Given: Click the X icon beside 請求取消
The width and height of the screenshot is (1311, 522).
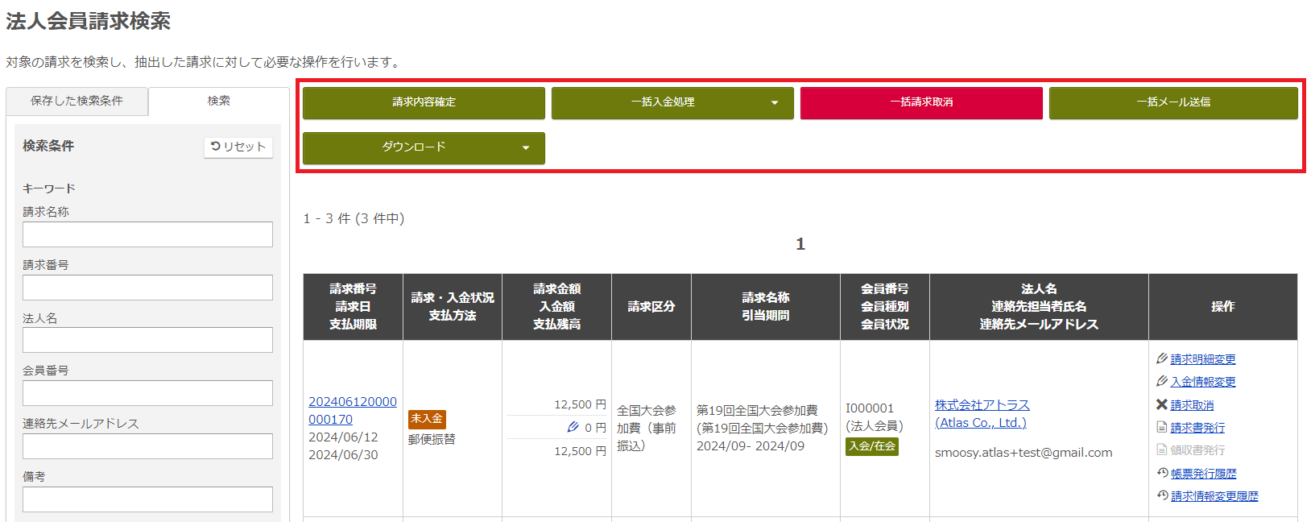Looking at the screenshot, I should (x=1162, y=404).
